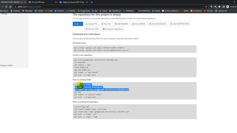Bookmark this page with the star icon
The height and width of the screenshot is (133, 237).
[206, 7]
